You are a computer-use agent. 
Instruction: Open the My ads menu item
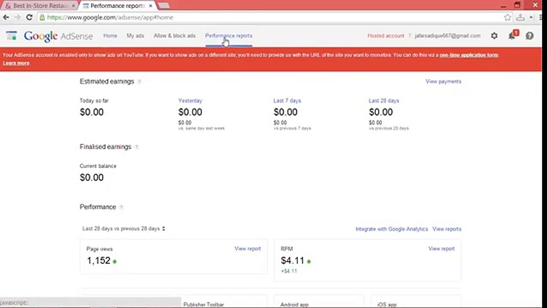click(135, 36)
